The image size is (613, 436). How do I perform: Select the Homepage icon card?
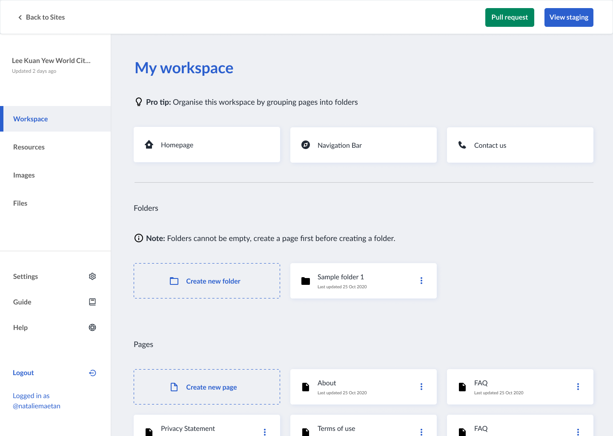click(149, 144)
